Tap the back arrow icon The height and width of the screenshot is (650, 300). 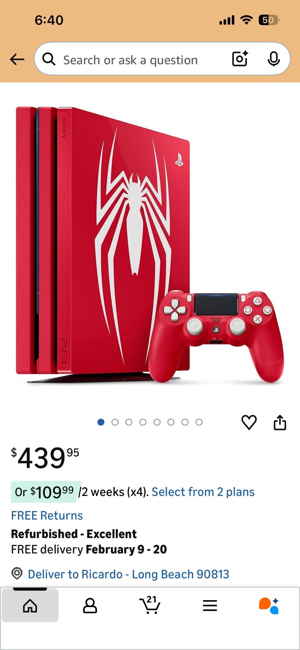[17, 60]
